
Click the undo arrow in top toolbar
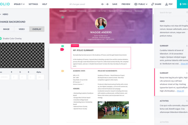point(103,4)
